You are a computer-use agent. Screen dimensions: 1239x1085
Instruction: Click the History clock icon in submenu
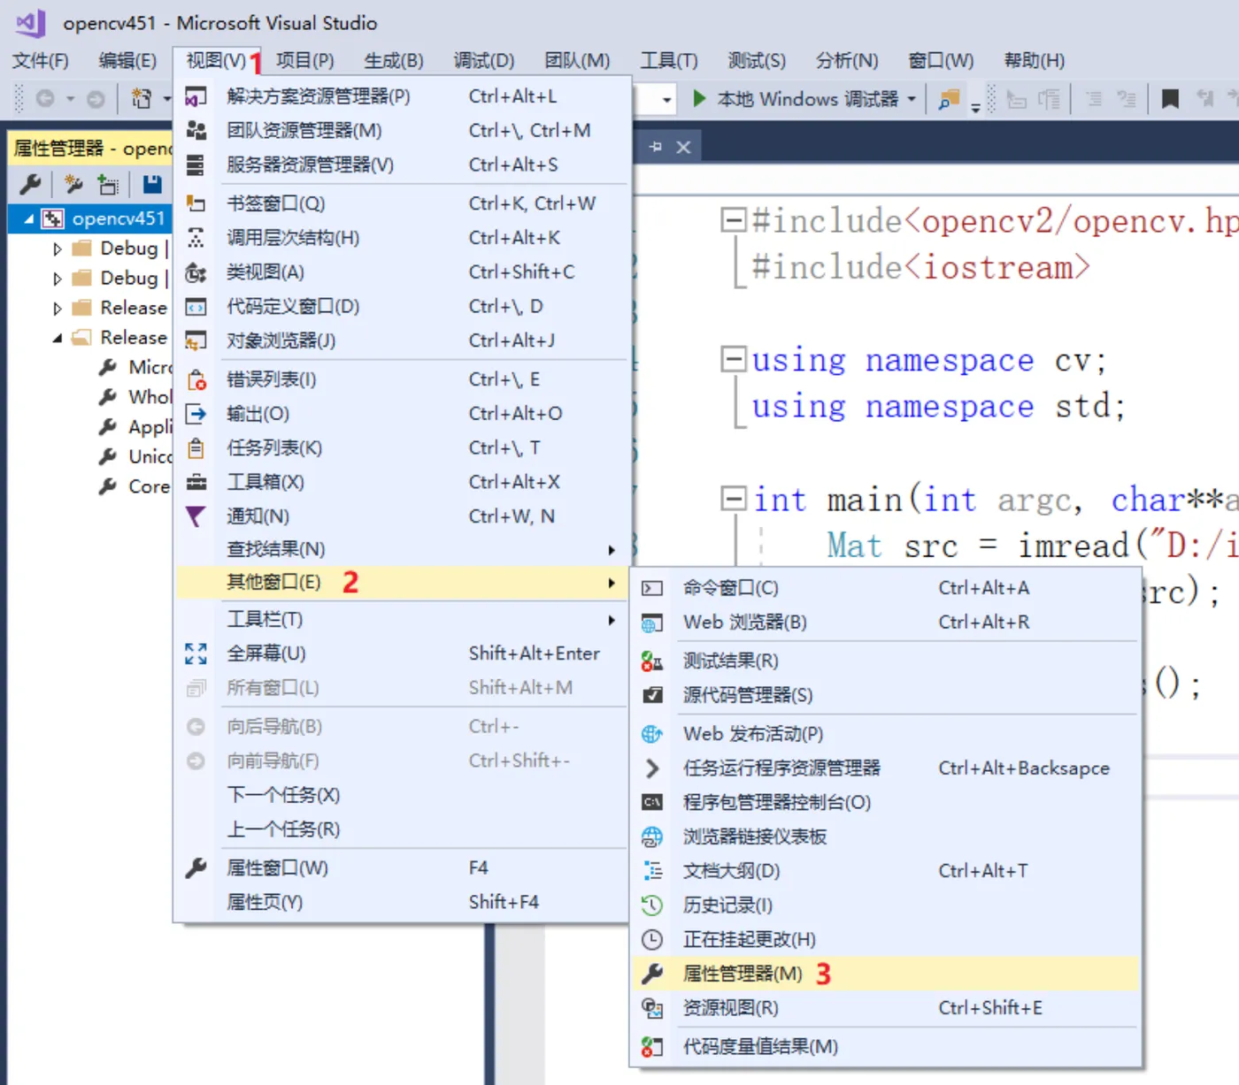[x=652, y=905]
